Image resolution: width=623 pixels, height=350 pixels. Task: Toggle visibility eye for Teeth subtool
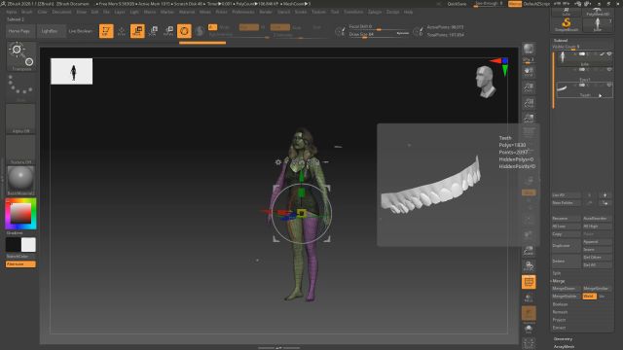pos(609,85)
